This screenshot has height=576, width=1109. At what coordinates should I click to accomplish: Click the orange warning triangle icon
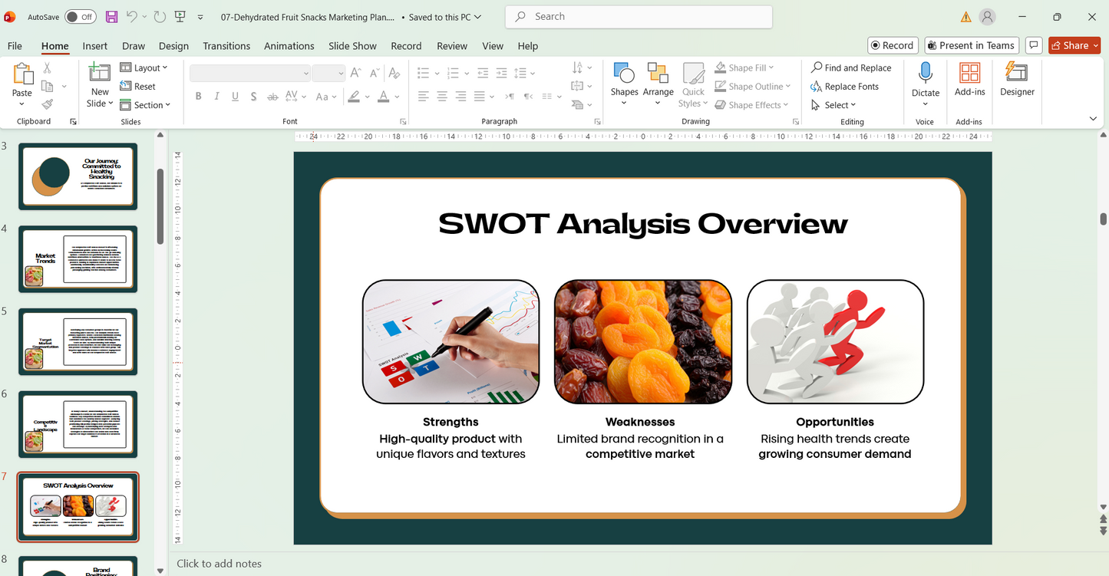point(965,17)
